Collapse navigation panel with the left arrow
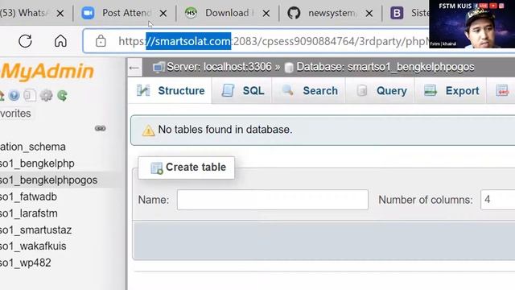Screen dimensions: 515x290 tap(134, 68)
